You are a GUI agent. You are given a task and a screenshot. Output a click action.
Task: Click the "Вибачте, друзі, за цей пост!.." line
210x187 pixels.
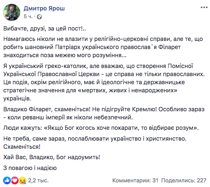pos(45,29)
